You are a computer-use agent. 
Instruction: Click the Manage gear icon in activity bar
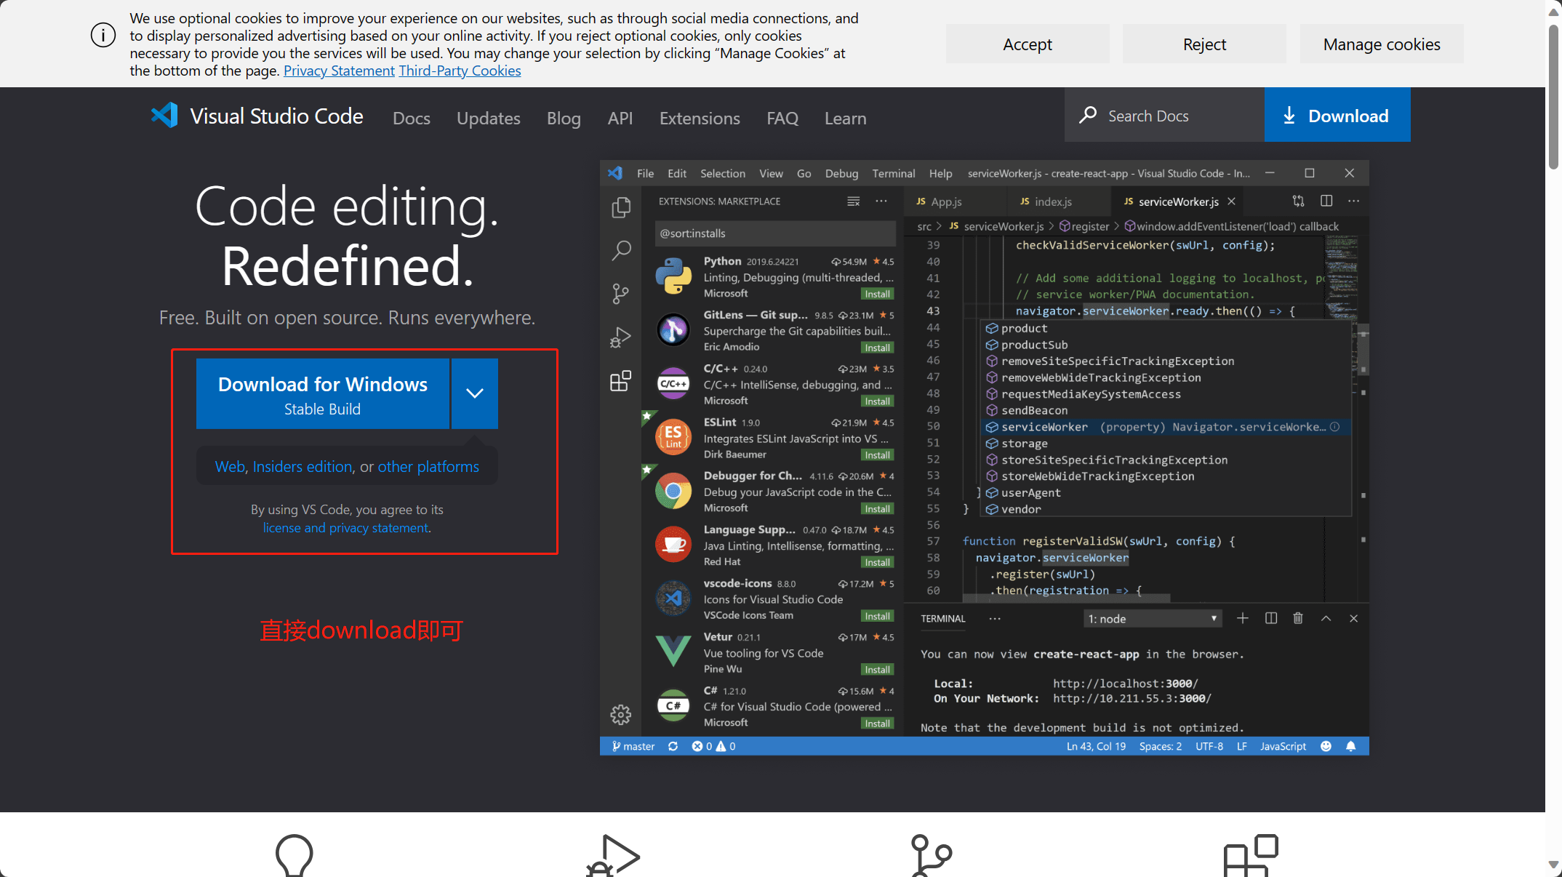click(620, 715)
